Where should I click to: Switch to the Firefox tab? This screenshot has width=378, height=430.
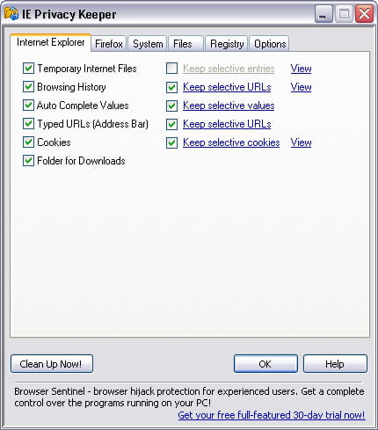coord(109,44)
